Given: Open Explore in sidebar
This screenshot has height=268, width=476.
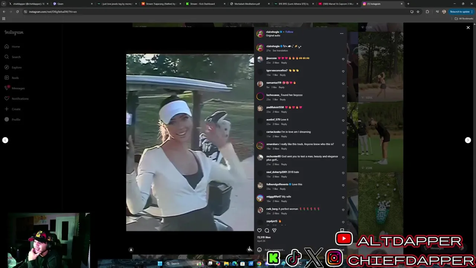Looking at the screenshot, I should (13, 67).
